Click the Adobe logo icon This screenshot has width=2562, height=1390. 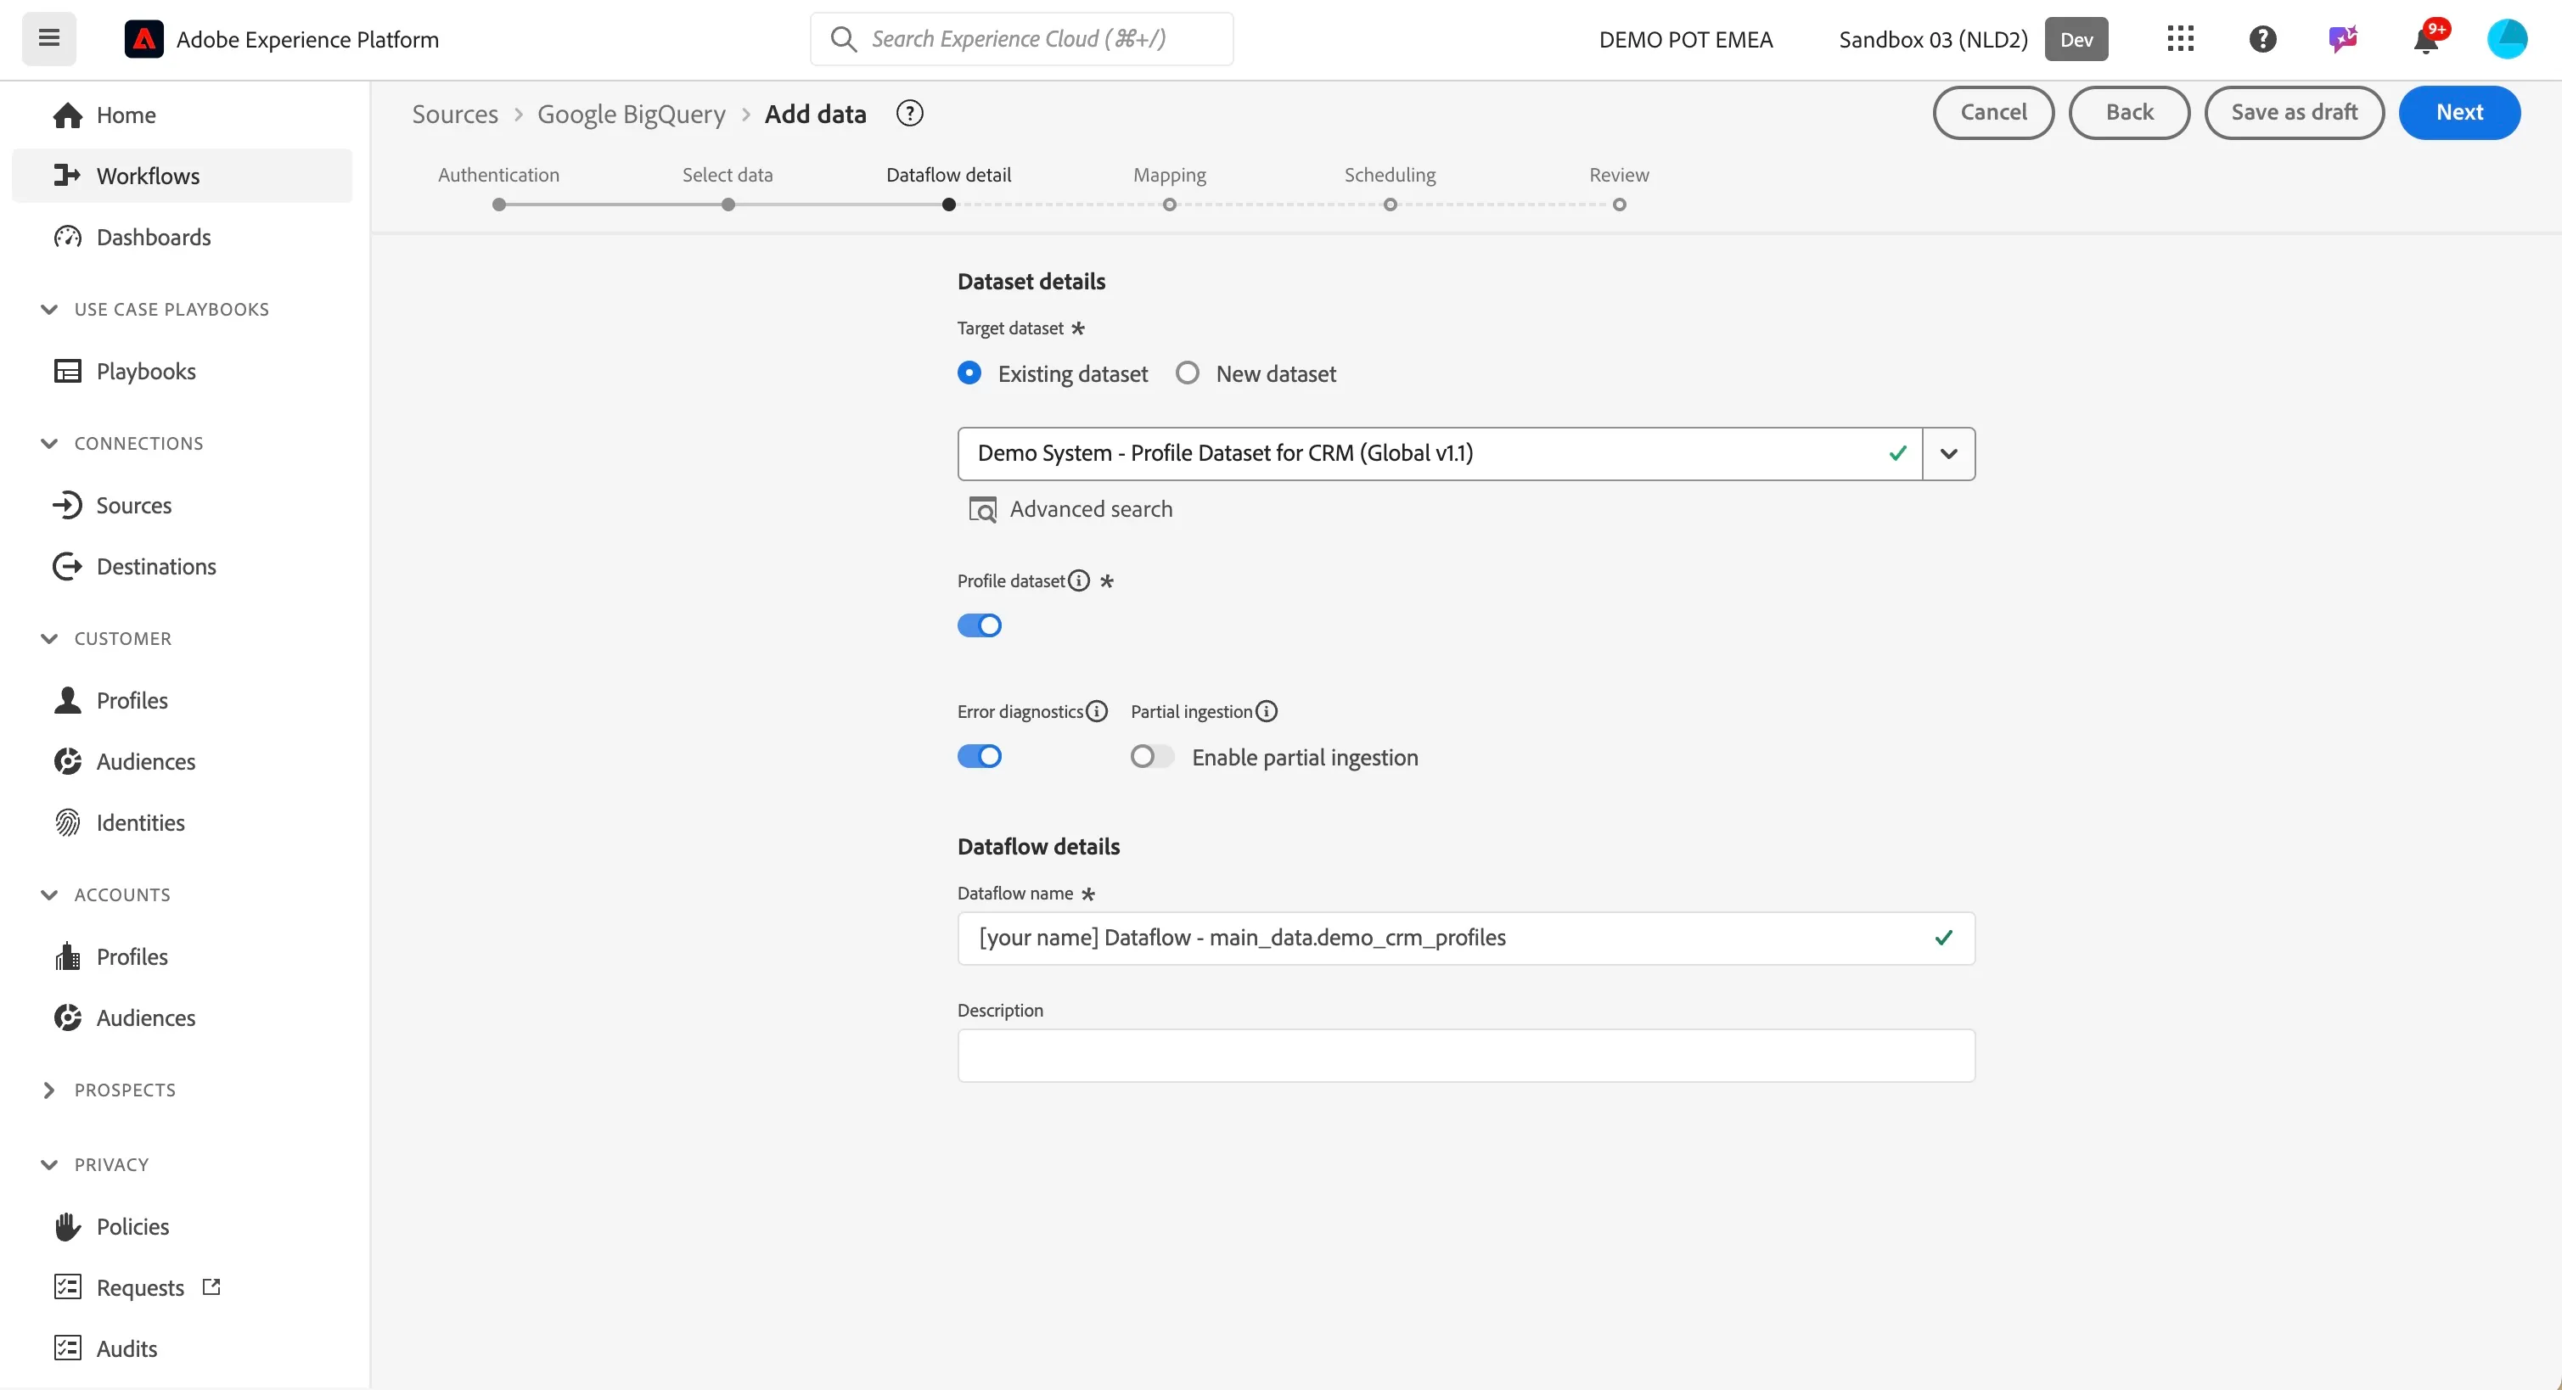[144, 39]
